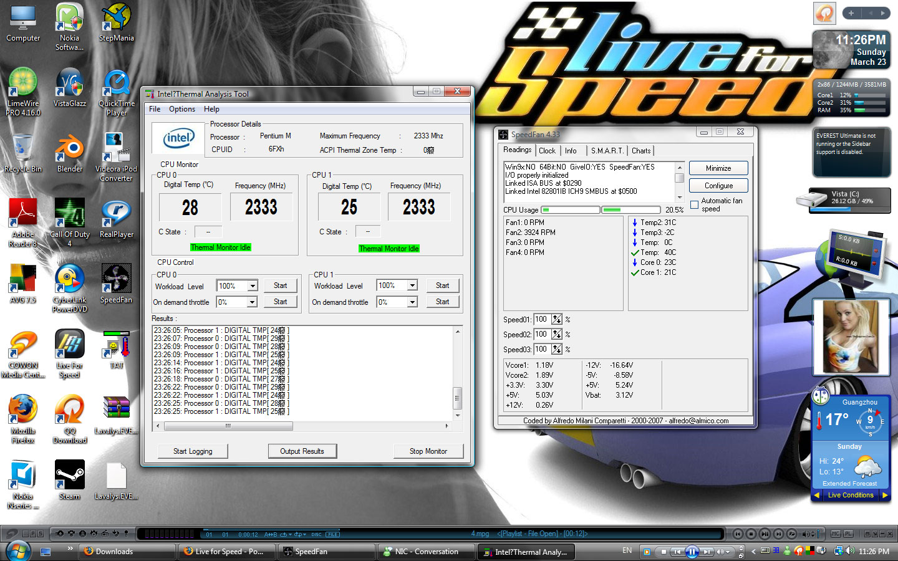898x561 pixels.
Task: Switch to the S.M.A.R.T. tab
Action: [607, 151]
